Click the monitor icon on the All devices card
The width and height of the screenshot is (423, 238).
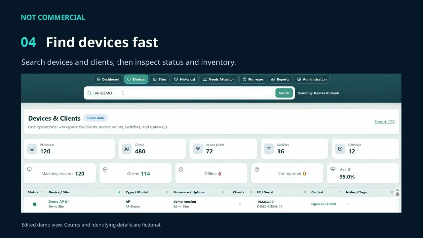point(32,149)
